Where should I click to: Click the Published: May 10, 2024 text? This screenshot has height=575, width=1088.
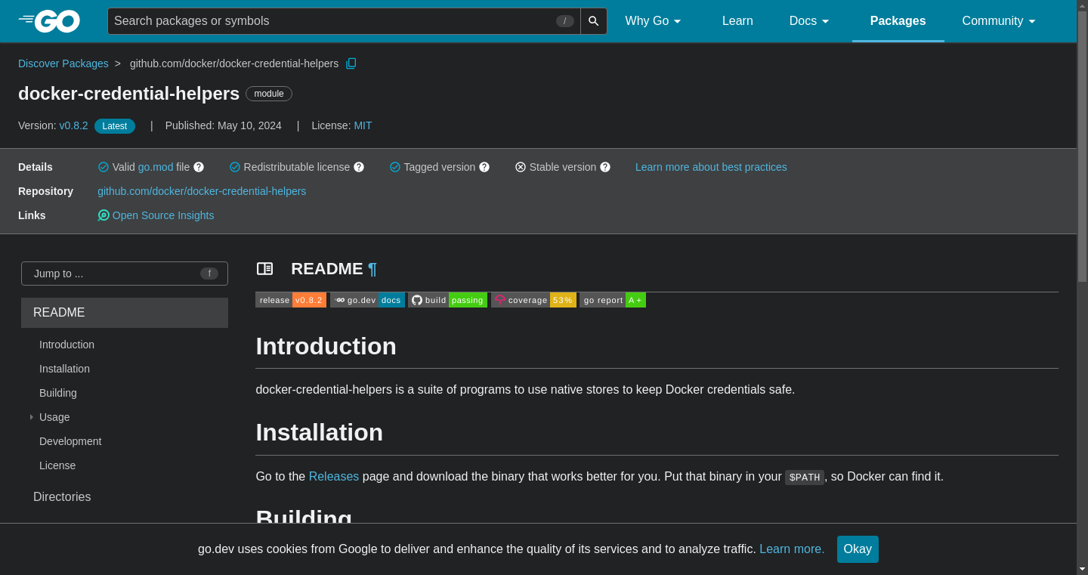[224, 125]
